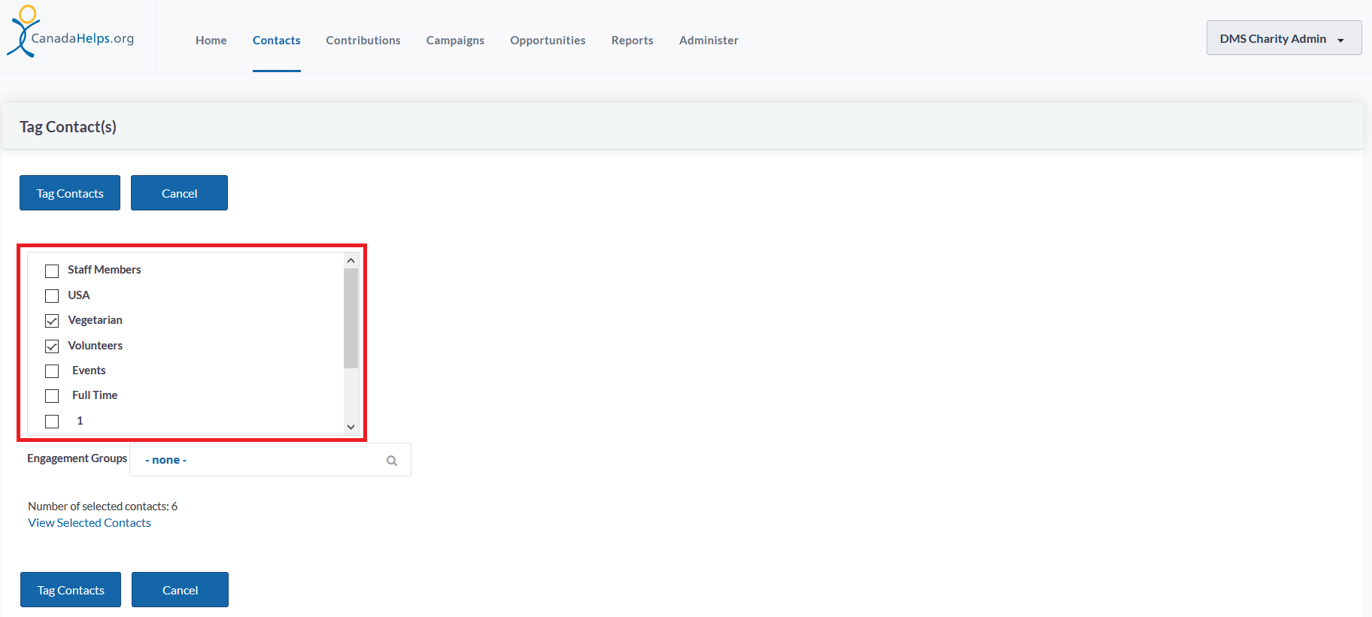Click the scroll down arrow in tag list
This screenshot has height=617, width=1372.
click(351, 427)
